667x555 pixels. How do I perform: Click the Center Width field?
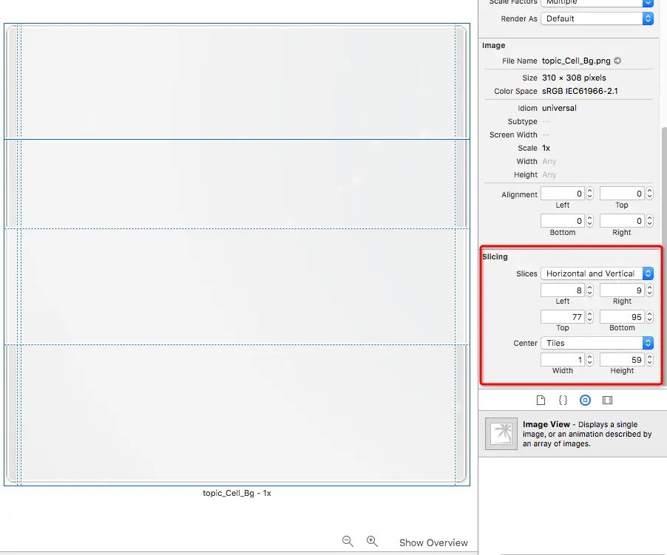pyautogui.click(x=562, y=360)
